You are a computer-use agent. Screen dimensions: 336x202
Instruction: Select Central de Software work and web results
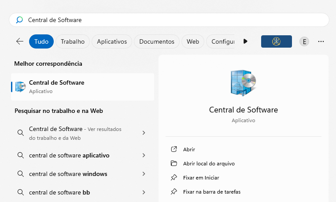(82, 133)
